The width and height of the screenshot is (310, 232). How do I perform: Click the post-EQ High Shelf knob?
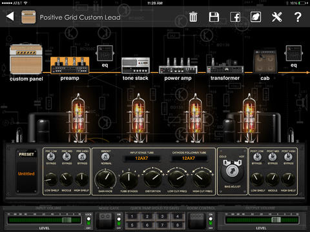point(288,179)
